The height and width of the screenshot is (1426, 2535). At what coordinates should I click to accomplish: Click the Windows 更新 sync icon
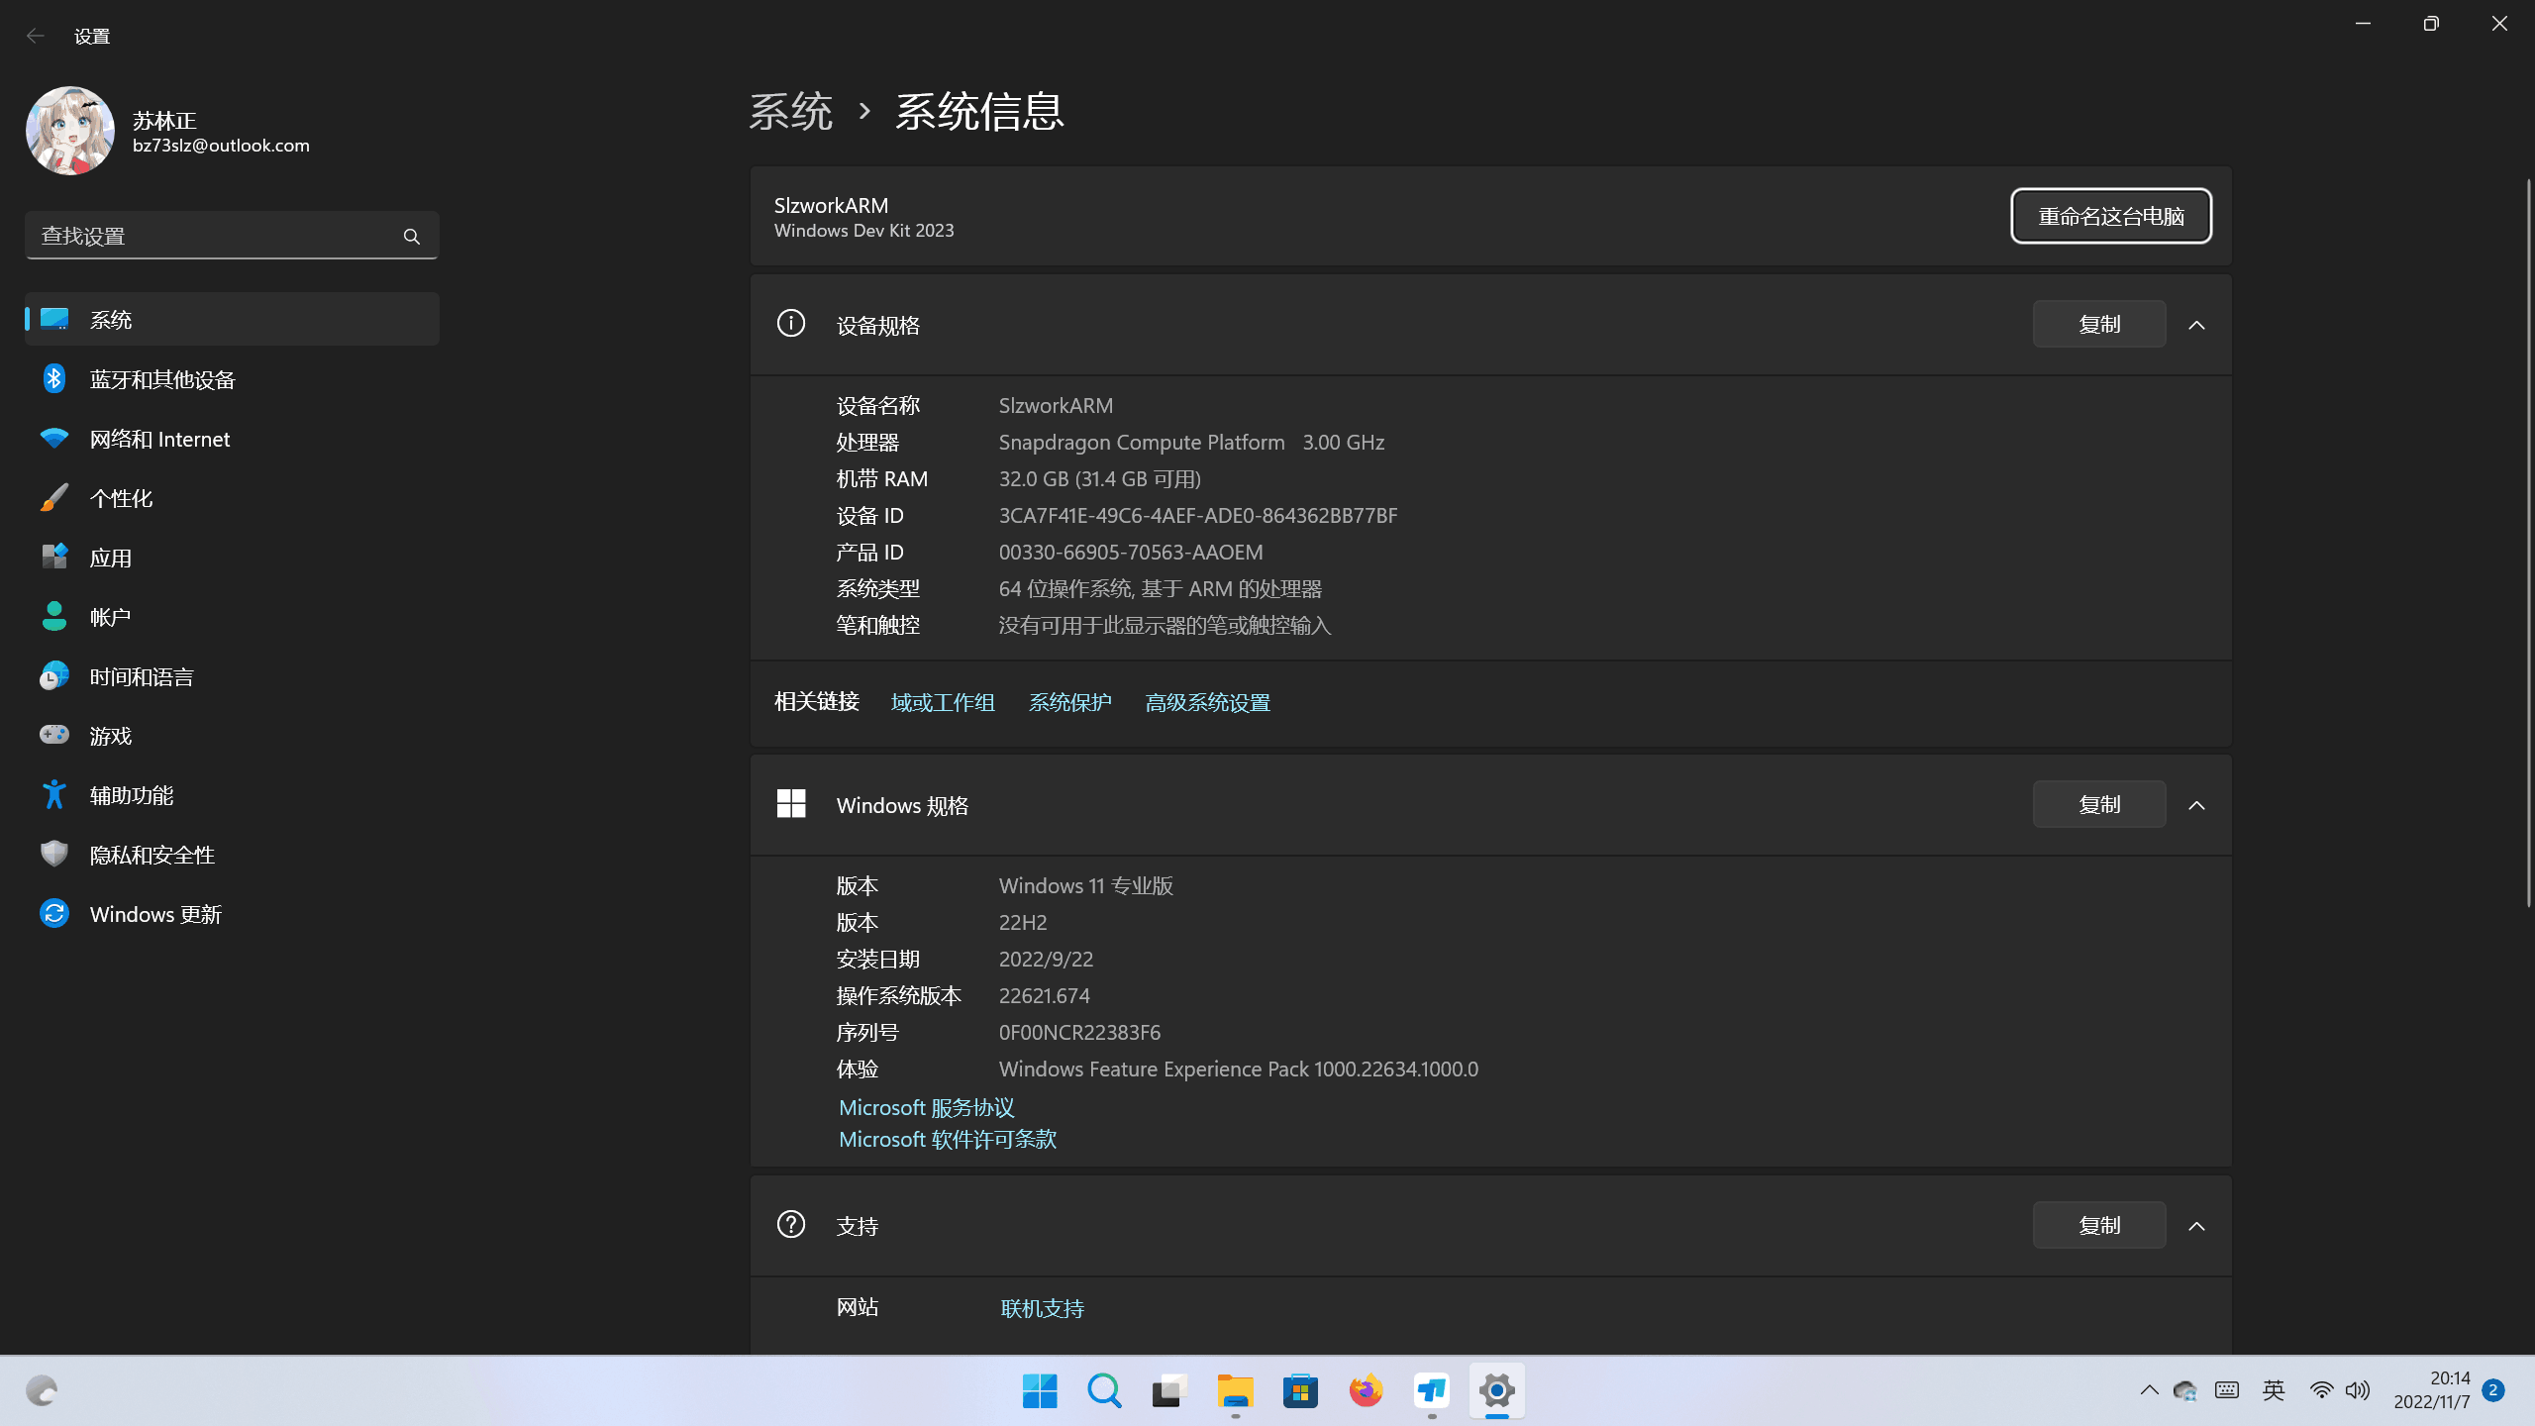[x=54, y=913]
